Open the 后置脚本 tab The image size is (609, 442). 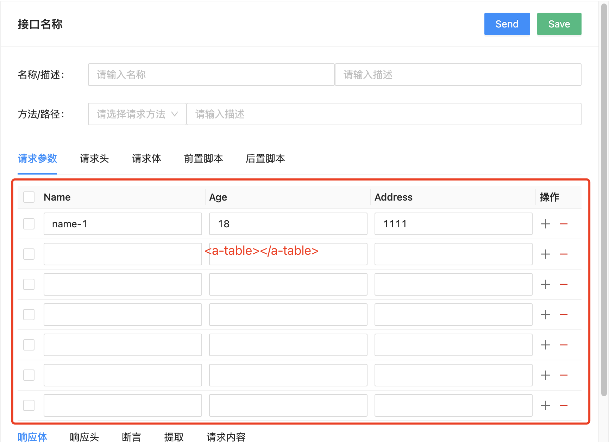pyautogui.click(x=265, y=159)
